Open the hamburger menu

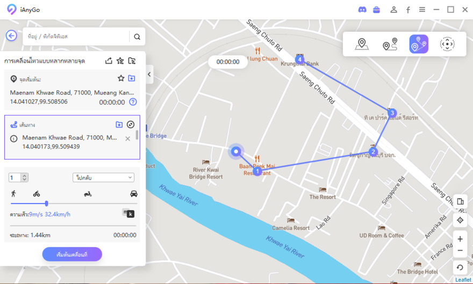pos(422,10)
